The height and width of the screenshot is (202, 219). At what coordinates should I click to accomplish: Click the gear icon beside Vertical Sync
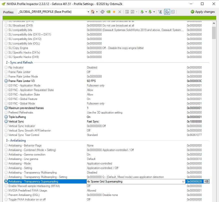tap(6, 121)
